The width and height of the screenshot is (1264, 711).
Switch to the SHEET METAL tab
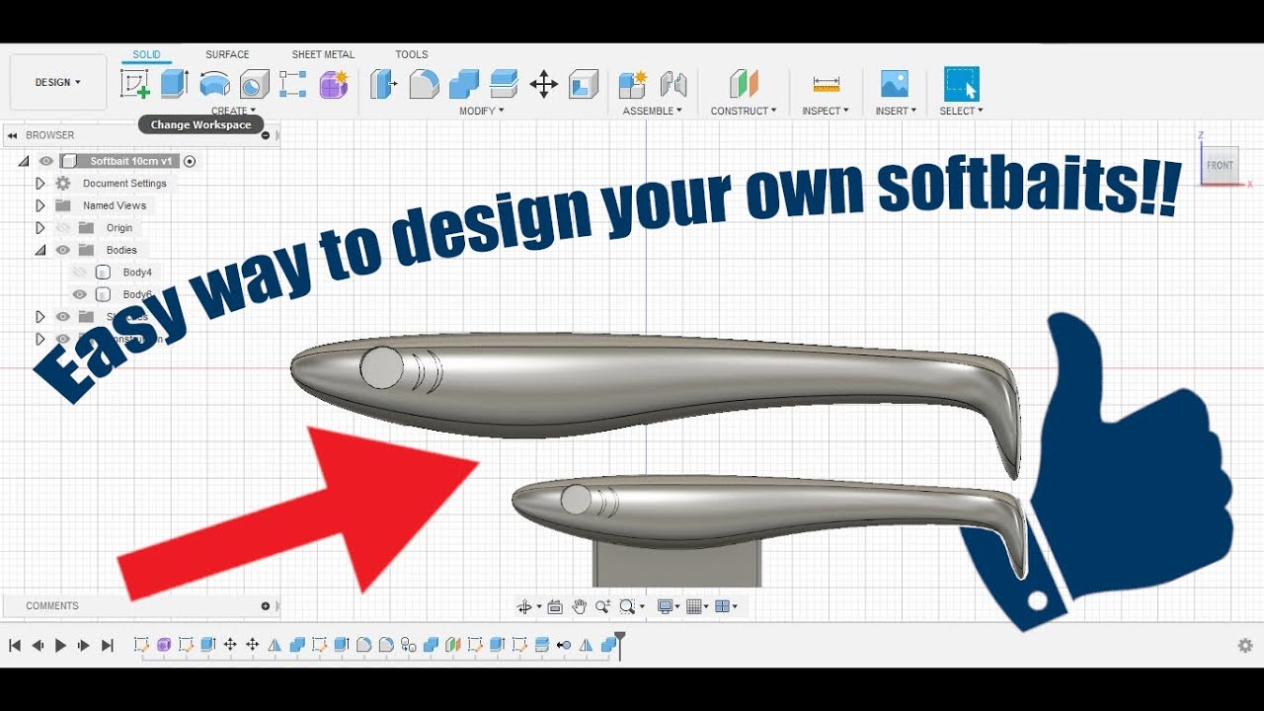(x=323, y=54)
